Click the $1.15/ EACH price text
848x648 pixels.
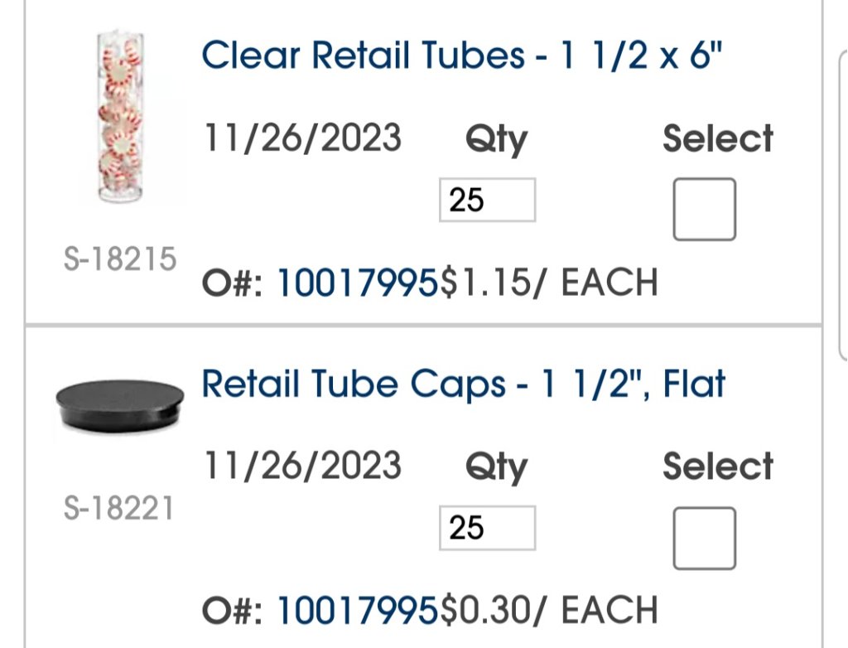pos(549,283)
